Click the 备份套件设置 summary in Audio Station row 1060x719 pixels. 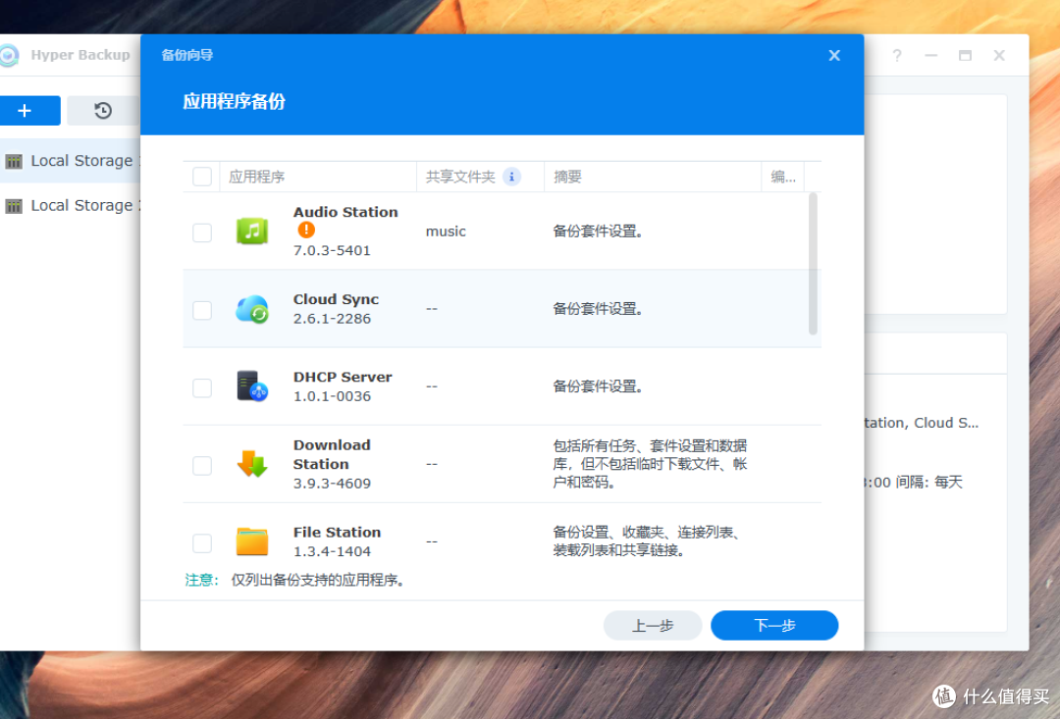[x=599, y=231]
